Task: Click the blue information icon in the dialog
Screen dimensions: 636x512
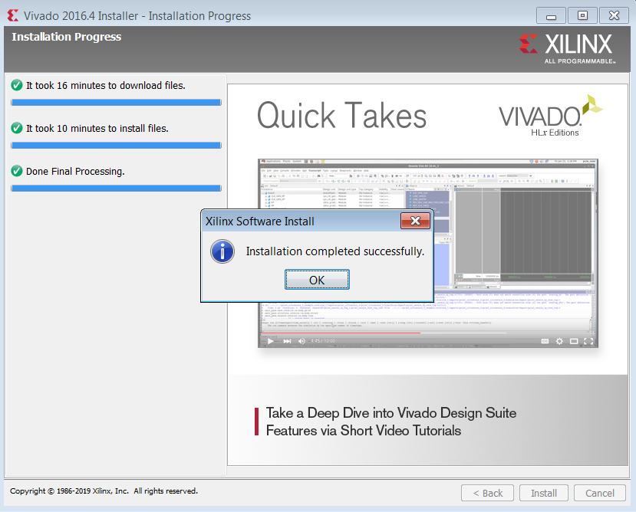Action: click(222, 251)
